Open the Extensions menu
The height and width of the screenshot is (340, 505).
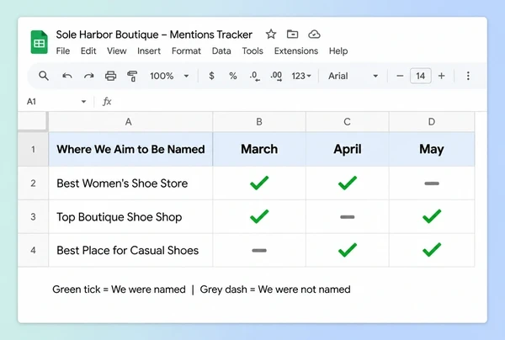tap(296, 50)
